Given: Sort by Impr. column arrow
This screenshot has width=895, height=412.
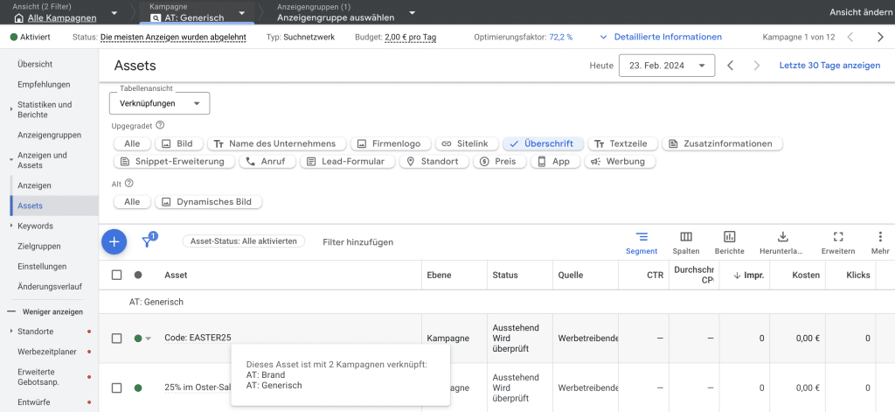Looking at the screenshot, I should (737, 276).
